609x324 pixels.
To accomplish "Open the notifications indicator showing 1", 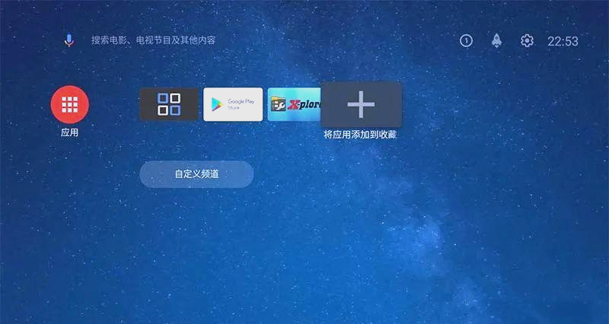I will [466, 41].
